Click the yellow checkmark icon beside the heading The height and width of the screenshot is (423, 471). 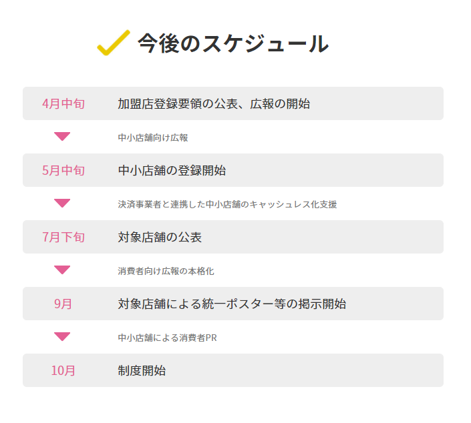pyautogui.click(x=113, y=42)
